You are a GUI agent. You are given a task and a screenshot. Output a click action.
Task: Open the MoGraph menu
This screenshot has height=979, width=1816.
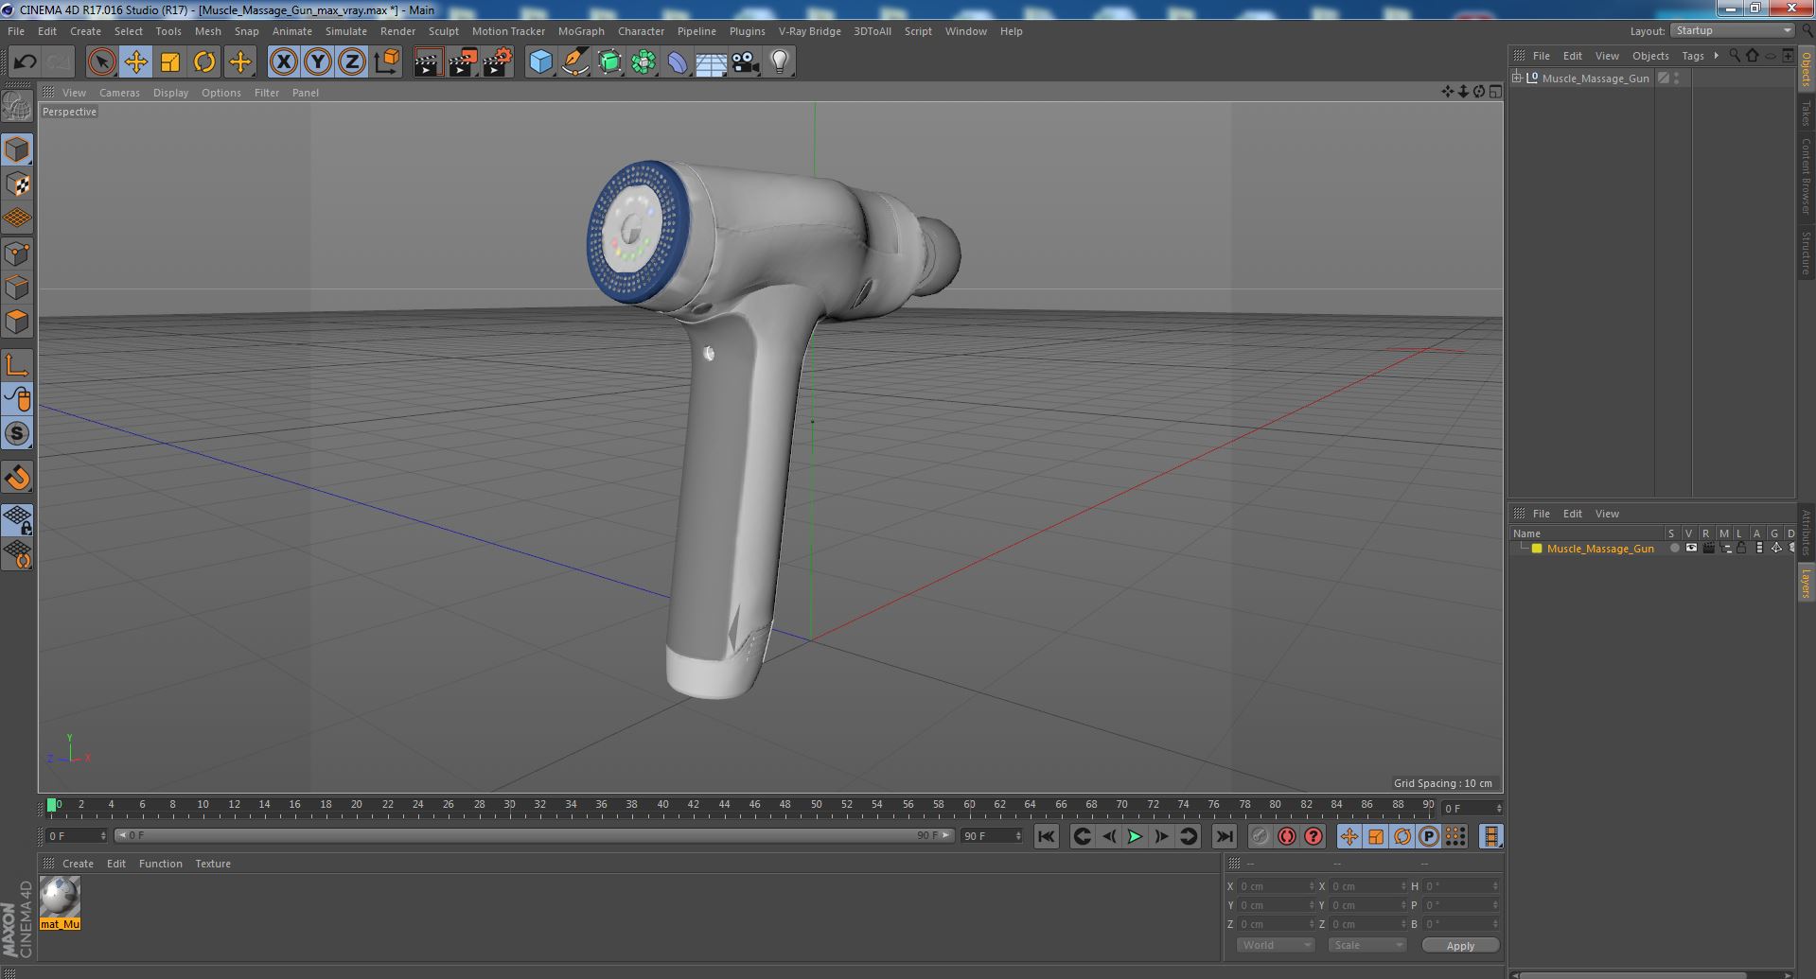coord(581,31)
